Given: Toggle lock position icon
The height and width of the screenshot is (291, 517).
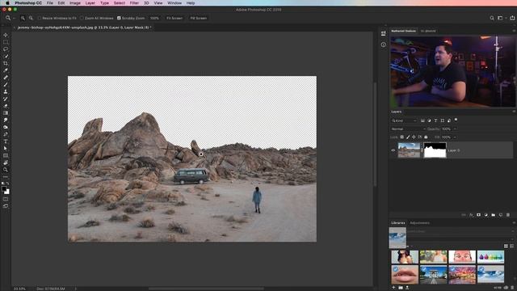Looking at the screenshot, I should coord(414,137).
